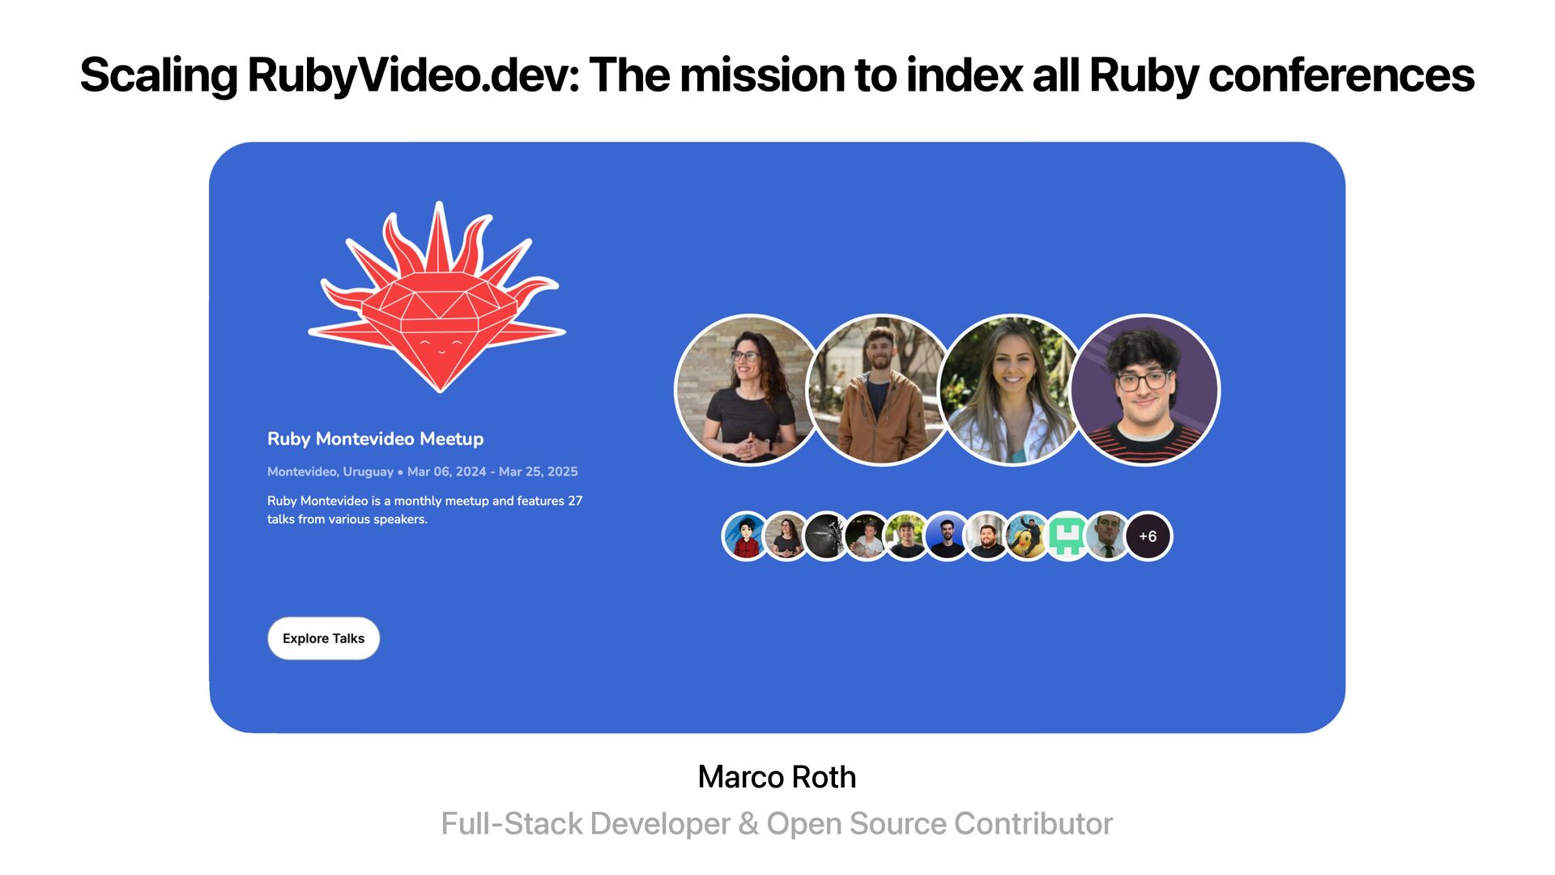Click the Marco Roth speaker name
Screen dimensions: 1555x875
(777, 777)
